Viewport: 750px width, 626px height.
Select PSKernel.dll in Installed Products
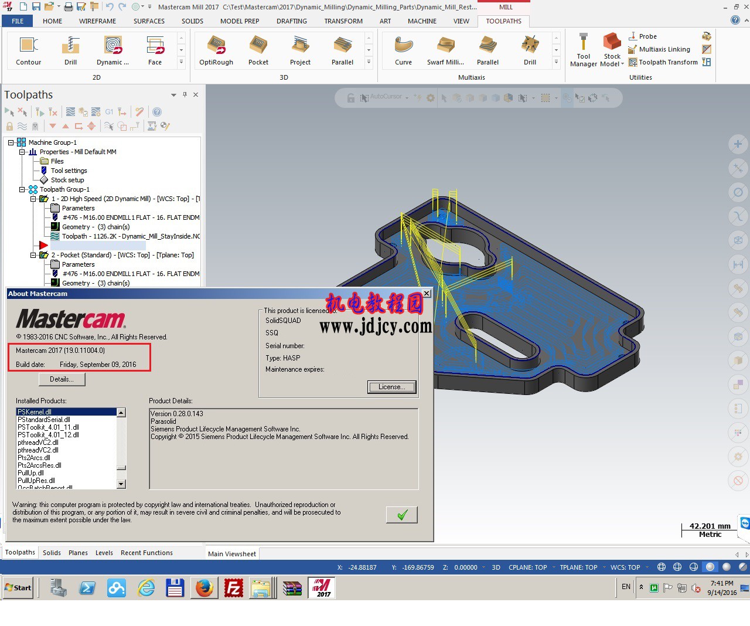66,412
